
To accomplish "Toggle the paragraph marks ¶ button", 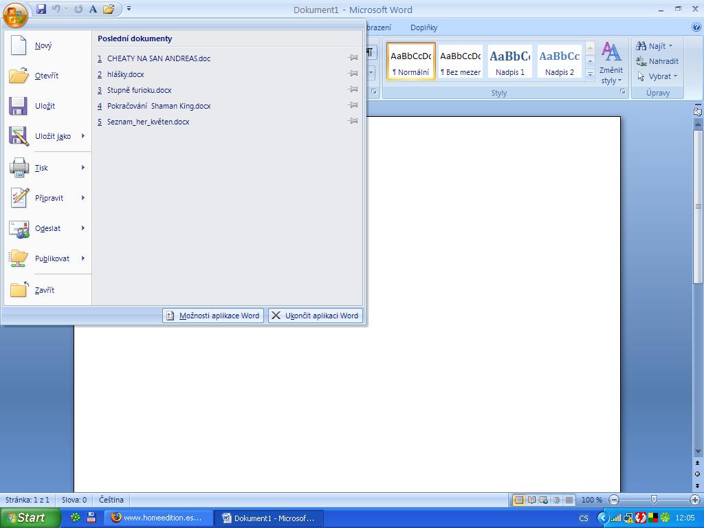I will pos(370,52).
